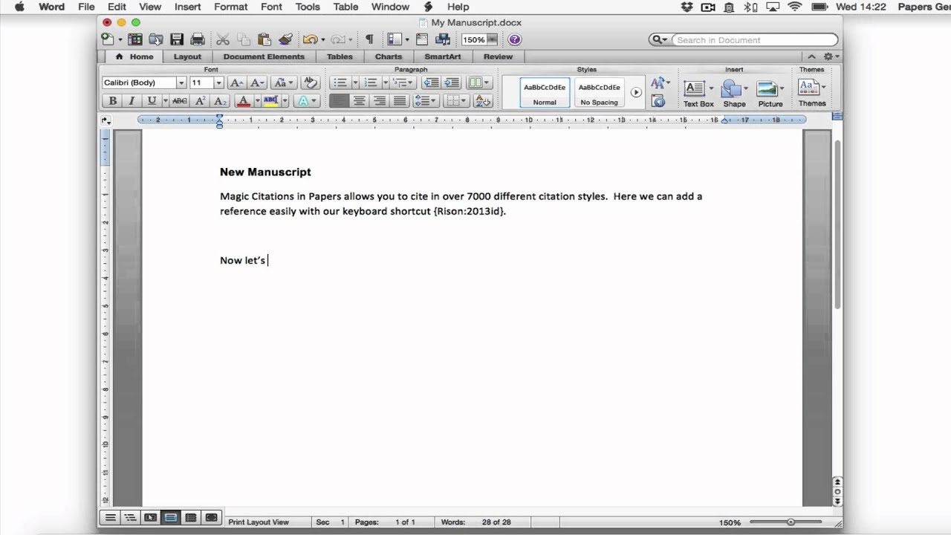The height and width of the screenshot is (535, 951).
Task: Switch to the Document Elements tab
Action: 264,56
